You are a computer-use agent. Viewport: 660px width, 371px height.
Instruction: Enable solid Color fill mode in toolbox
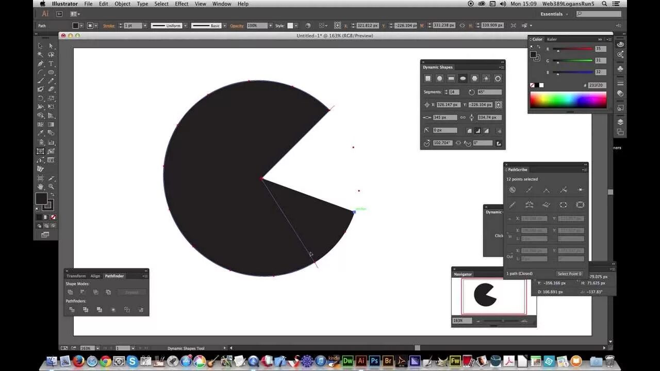[39, 217]
